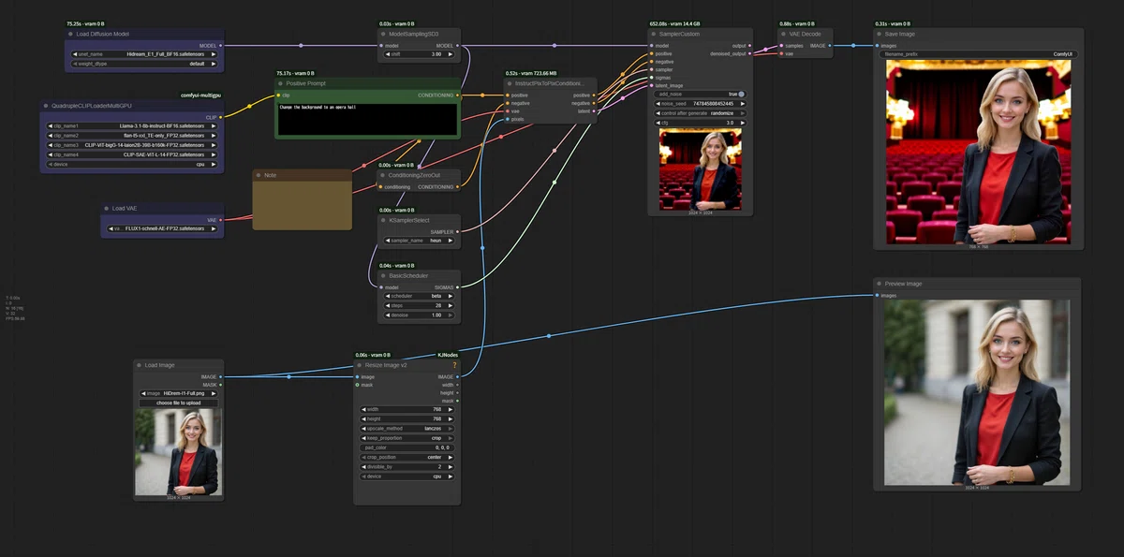Open the crop_position center dropdown
The height and width of the screenshot is (557, 1124).
(407, 457)
